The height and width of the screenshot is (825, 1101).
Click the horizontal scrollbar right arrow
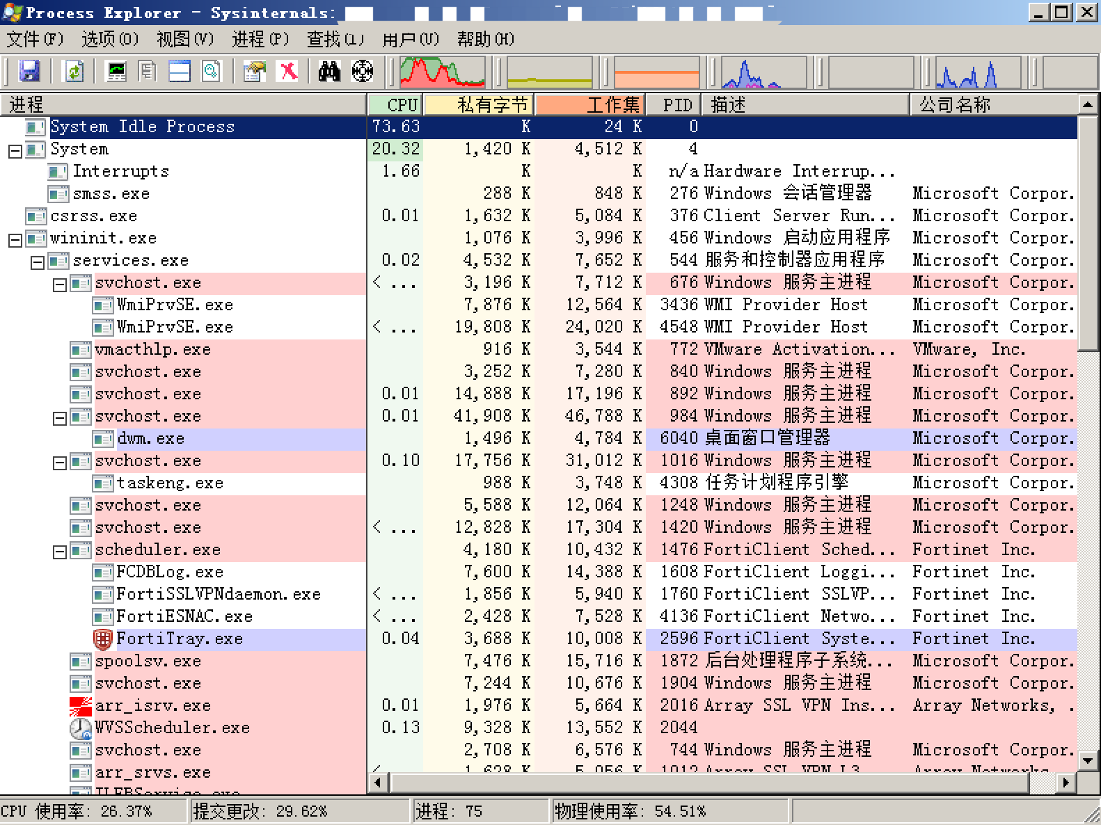(1066, 783)
